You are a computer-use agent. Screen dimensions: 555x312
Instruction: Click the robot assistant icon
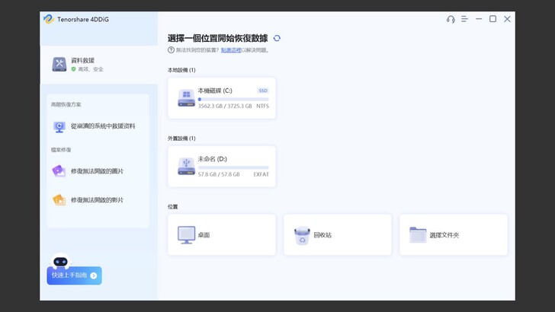(60, 261)
